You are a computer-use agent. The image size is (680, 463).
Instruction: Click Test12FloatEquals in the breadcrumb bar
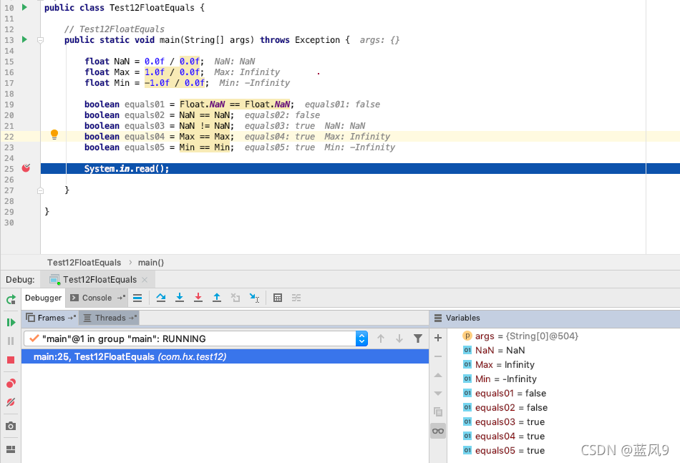84,263
